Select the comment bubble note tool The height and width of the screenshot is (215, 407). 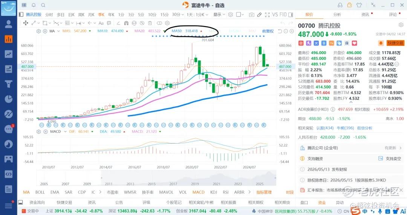(x=109, y=23)
